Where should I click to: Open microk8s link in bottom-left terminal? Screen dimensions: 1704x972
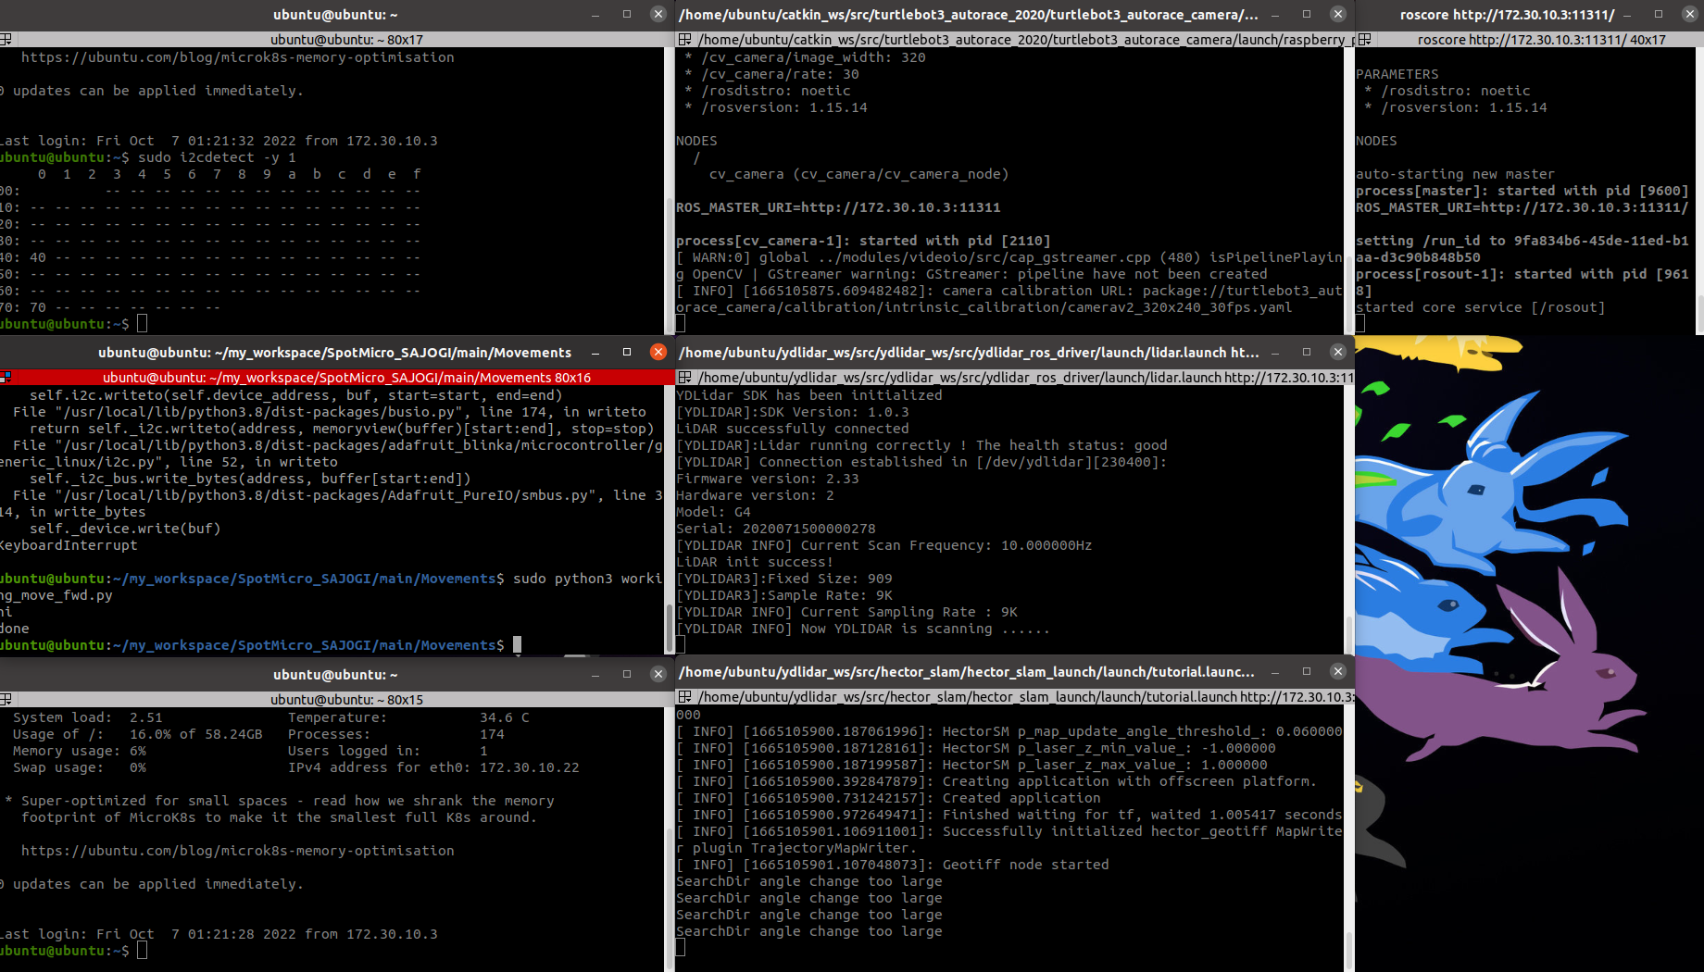(238, 851)
